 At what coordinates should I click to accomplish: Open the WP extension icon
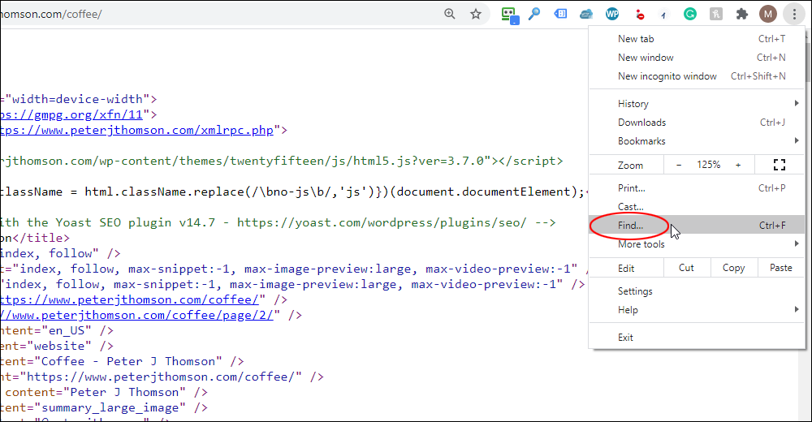coord(612,14)
